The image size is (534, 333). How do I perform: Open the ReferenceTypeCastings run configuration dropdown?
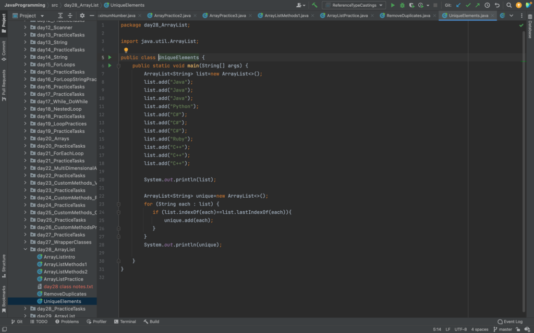[x=354, y=5]
